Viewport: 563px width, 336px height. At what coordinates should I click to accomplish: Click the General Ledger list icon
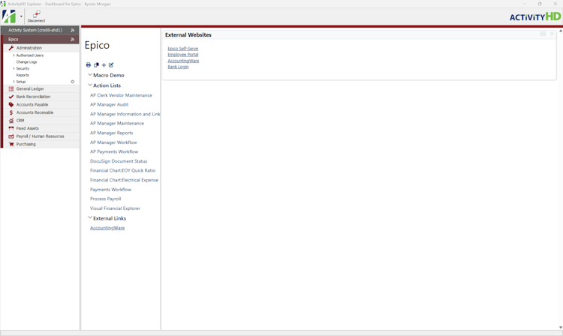[11, 88]
